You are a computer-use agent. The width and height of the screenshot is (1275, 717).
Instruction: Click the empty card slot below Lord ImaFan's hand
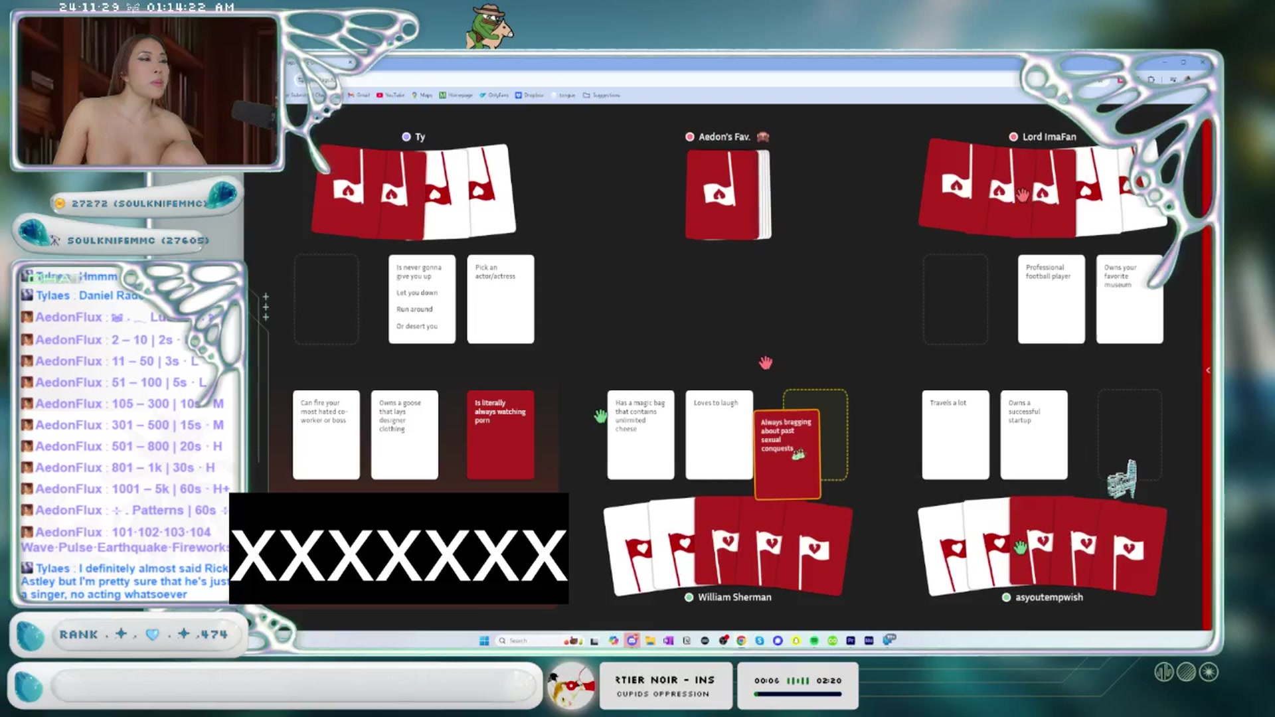[x=955, y=299]
